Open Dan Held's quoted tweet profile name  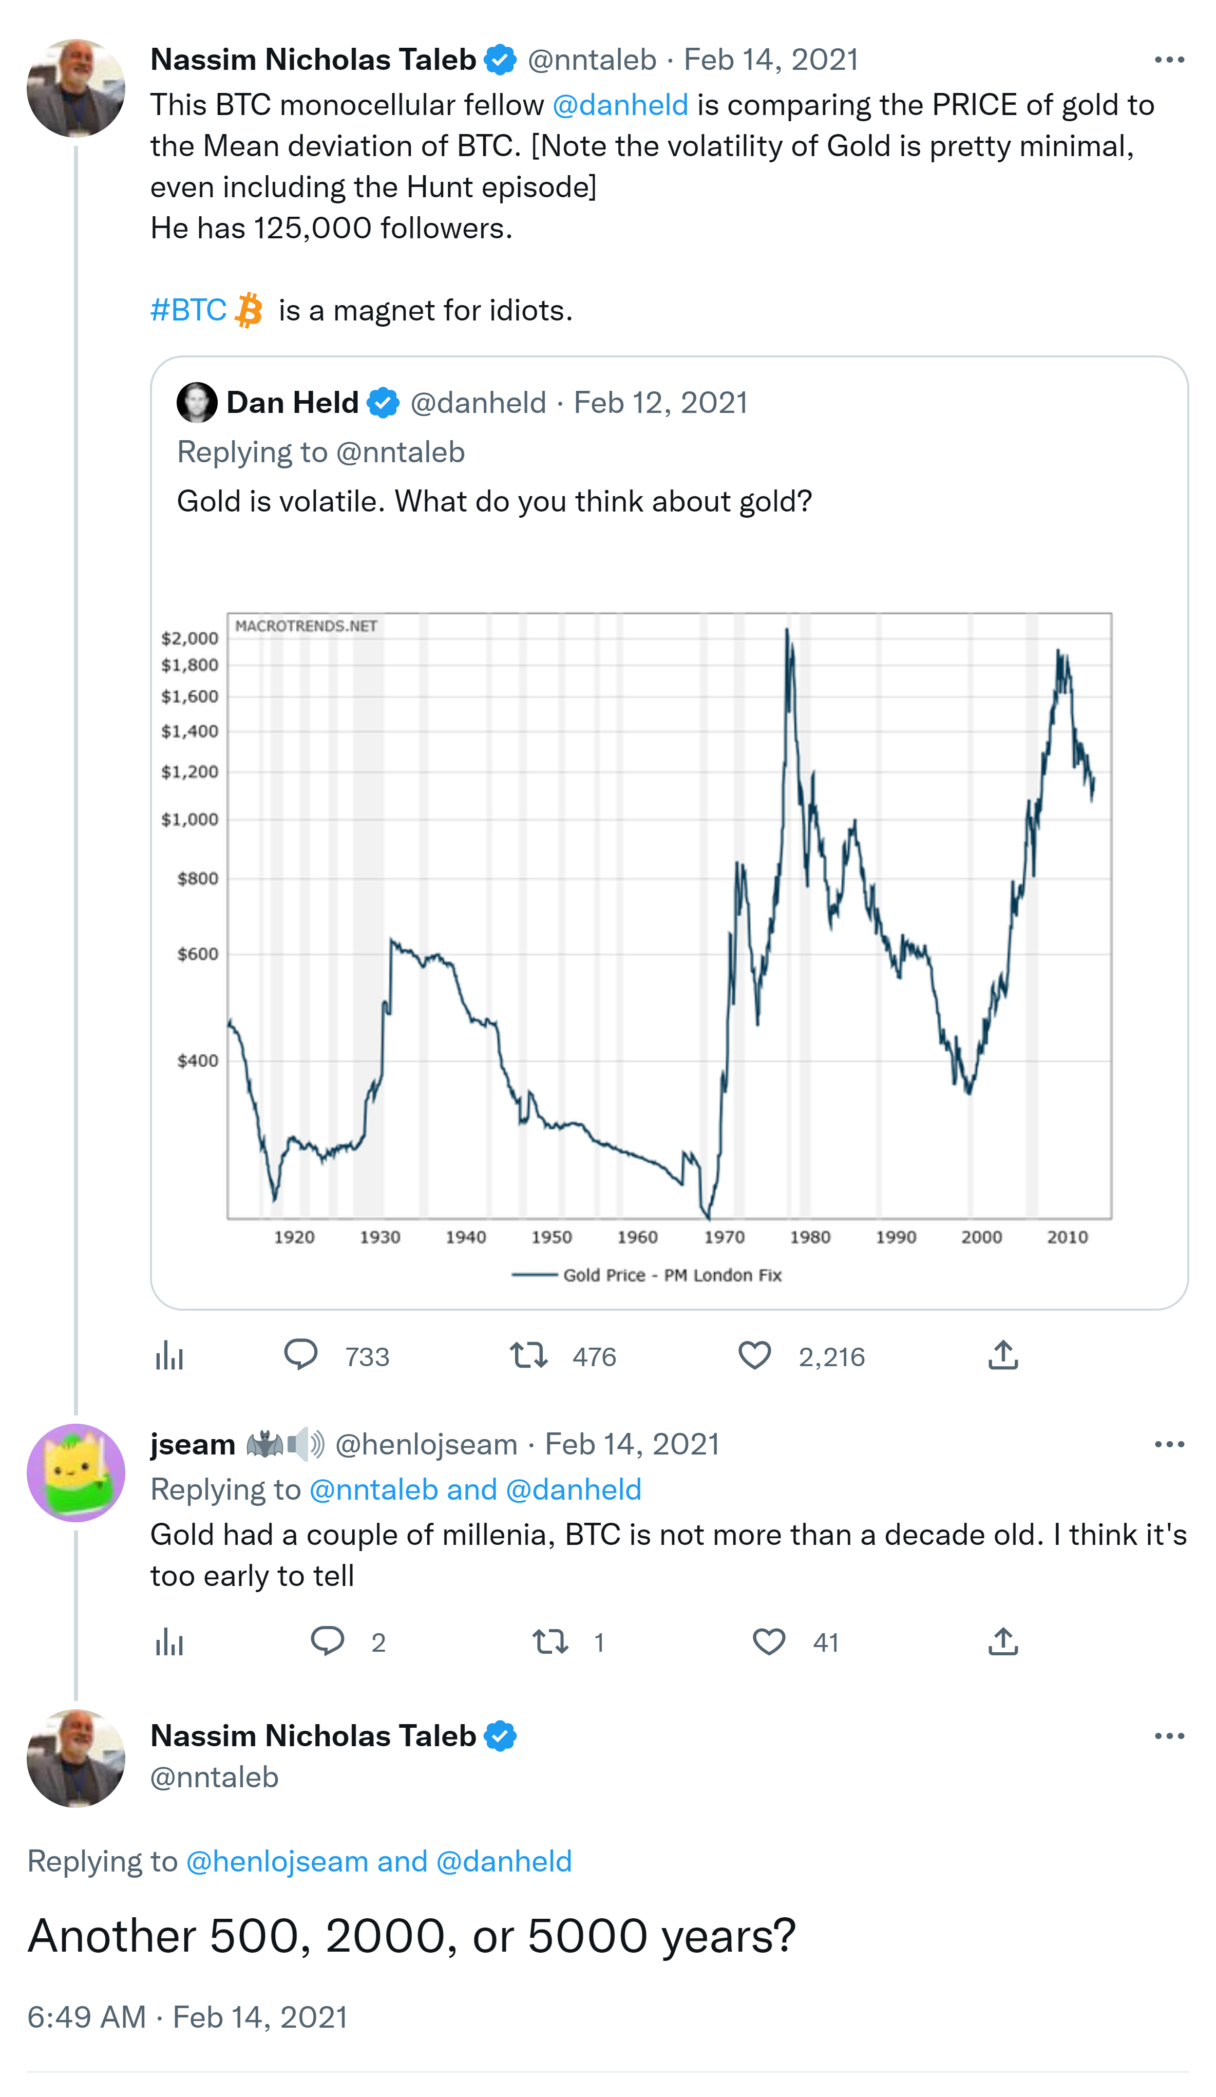coord(292,403)
